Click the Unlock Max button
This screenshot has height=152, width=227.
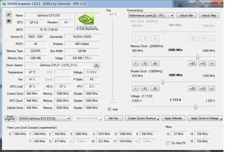(x=209, y=15)
